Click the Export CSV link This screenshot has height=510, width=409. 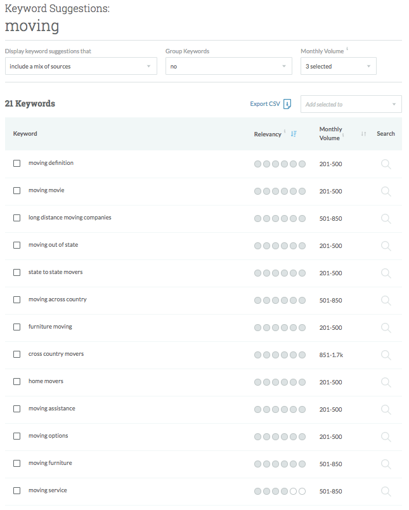pyautogui.click(x=265, y=104)
